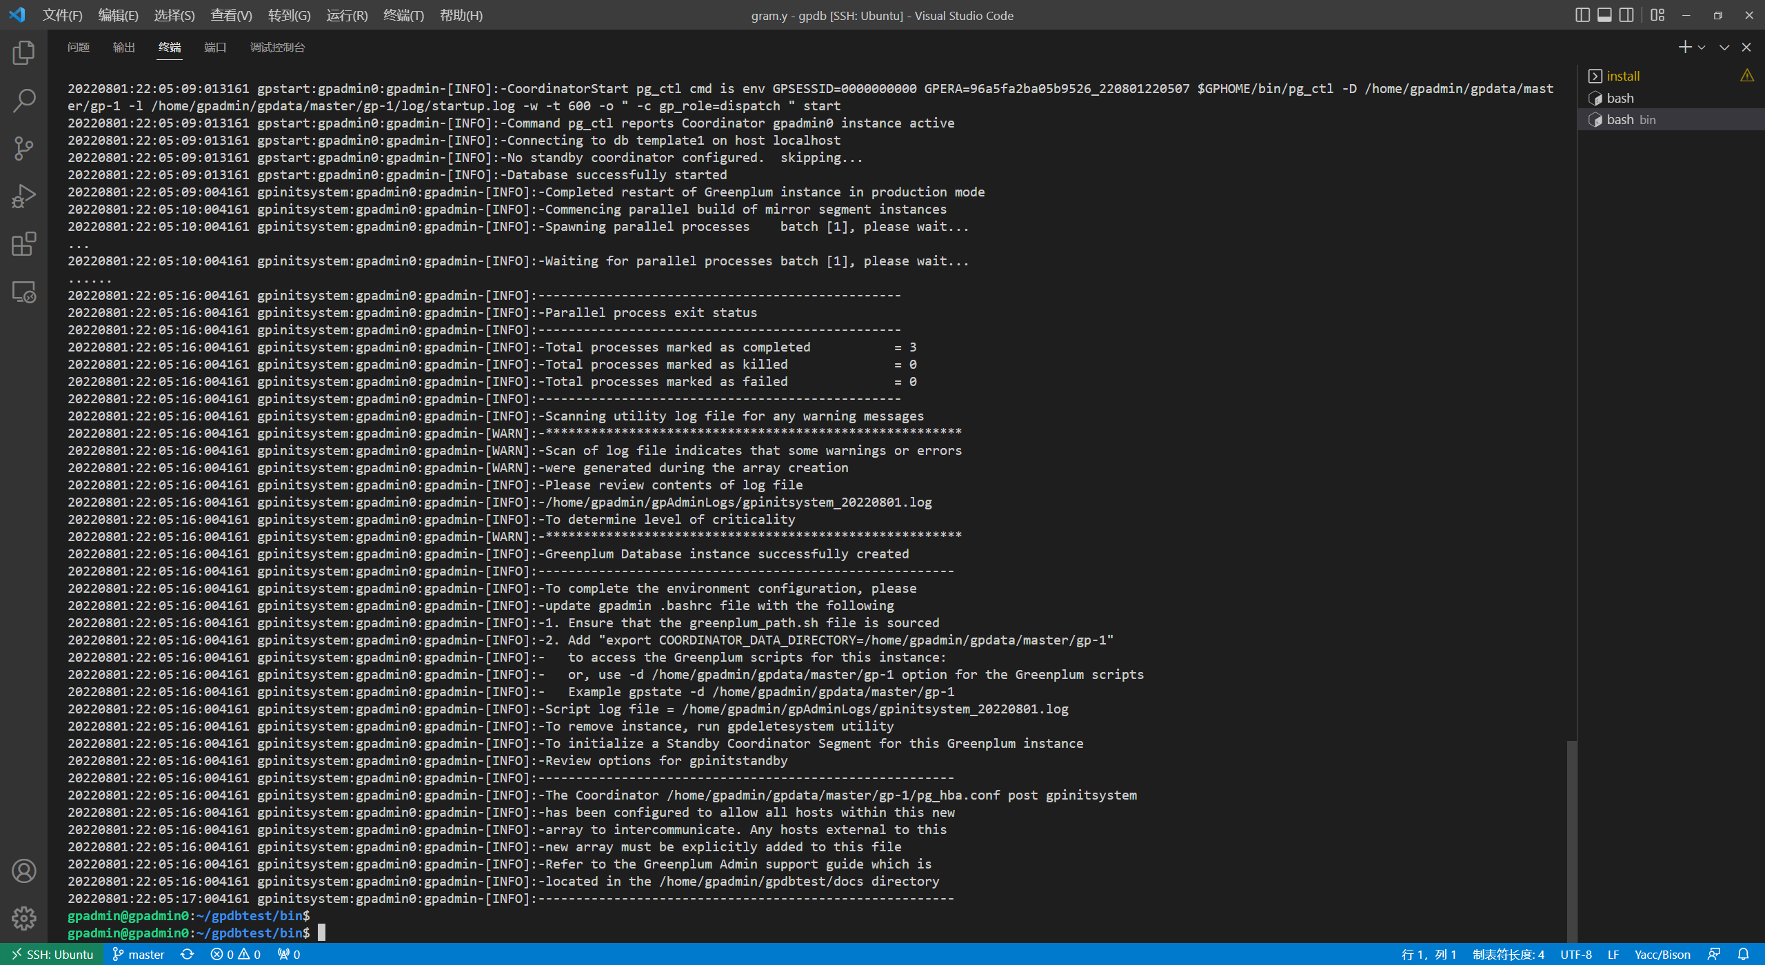Click the pg_hba.conf path in terminal
The width and height of the screenshot is (1765, 965).
[833, 795]
